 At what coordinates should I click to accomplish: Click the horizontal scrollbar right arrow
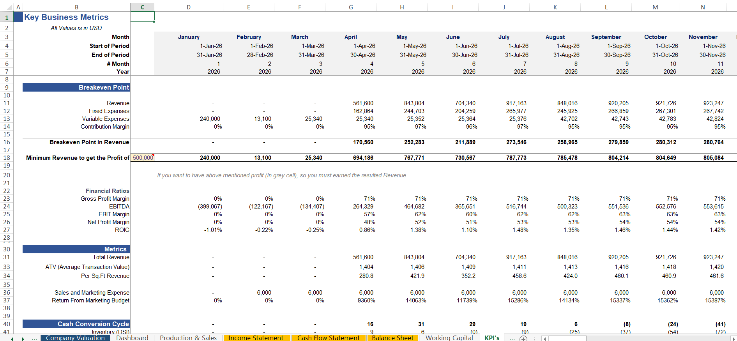click(733, 338)
